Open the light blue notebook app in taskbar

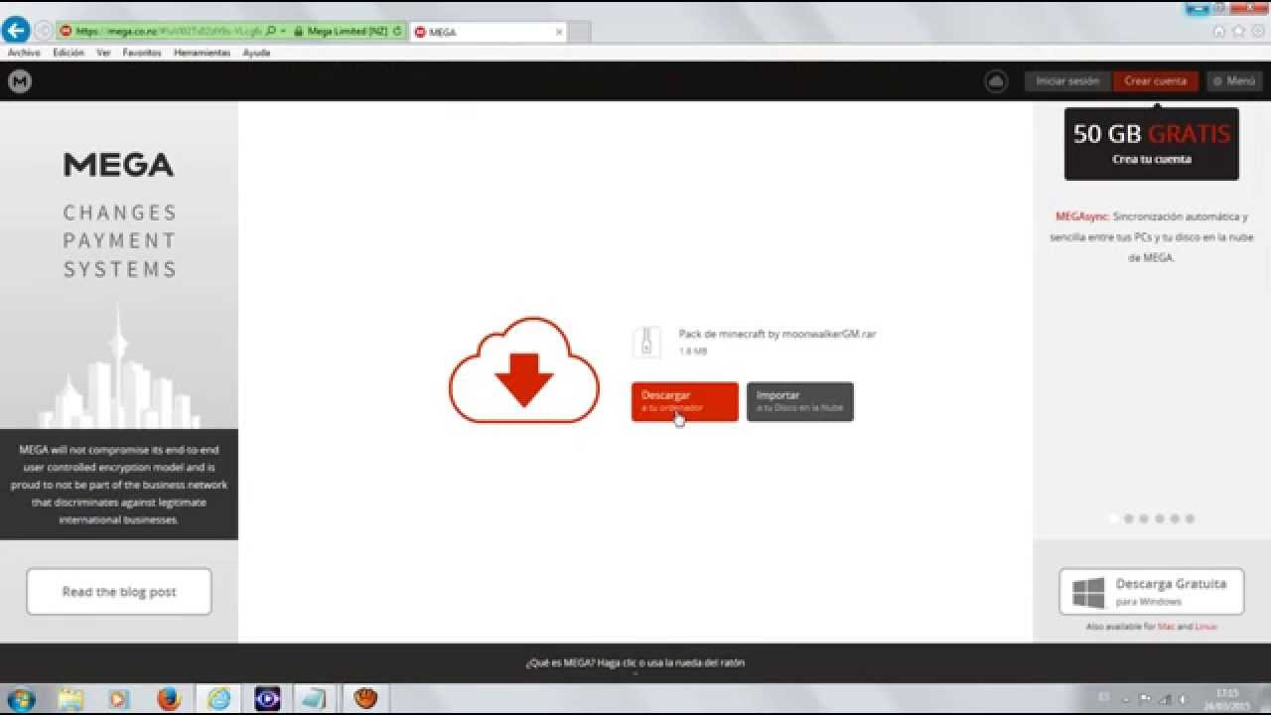pos(314,699)
